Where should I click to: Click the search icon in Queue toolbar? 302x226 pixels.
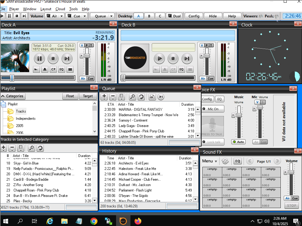coord(132,97)
